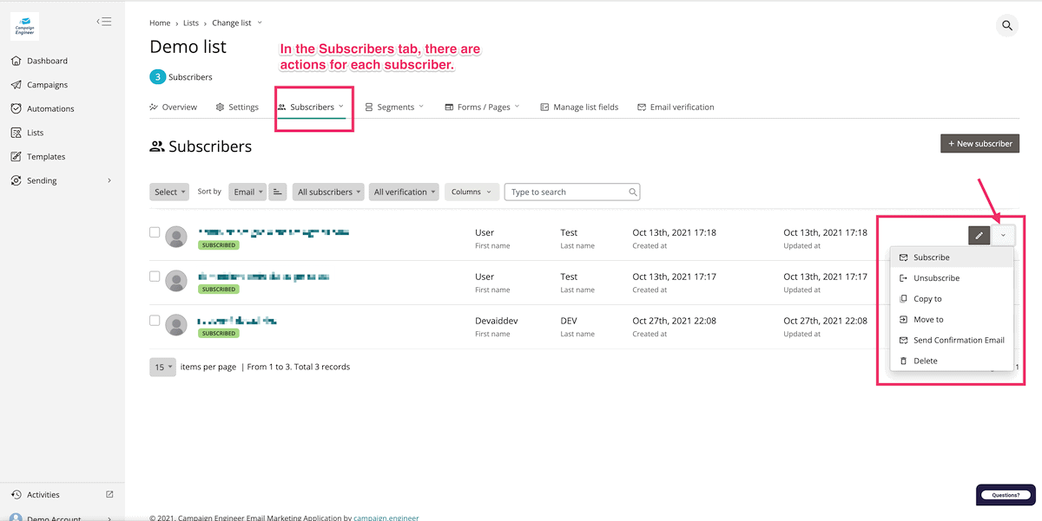The height and width of the screenshot is (521, 1042).
Task: Click the search magnifier icon at top right
Action: pyautogui.click(x=1007, y=25)
